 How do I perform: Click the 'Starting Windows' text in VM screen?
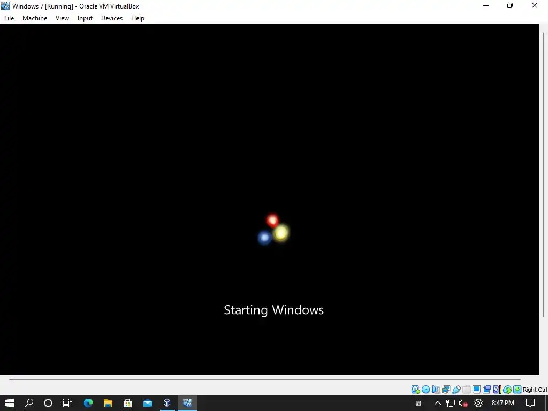273,310
